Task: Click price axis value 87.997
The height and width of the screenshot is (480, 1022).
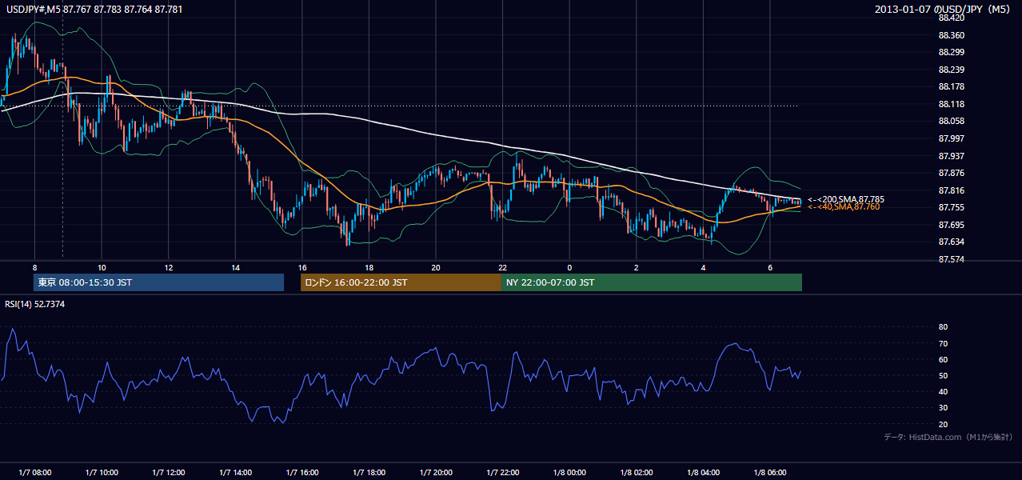Action: (x=950, y=138)
